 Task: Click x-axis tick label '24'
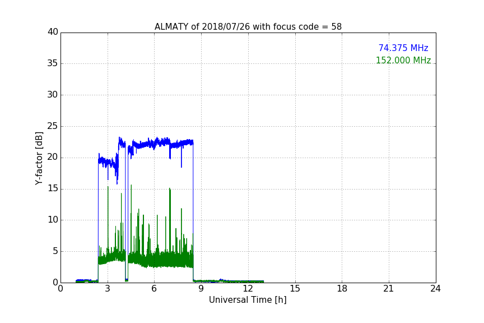[435, 289]
